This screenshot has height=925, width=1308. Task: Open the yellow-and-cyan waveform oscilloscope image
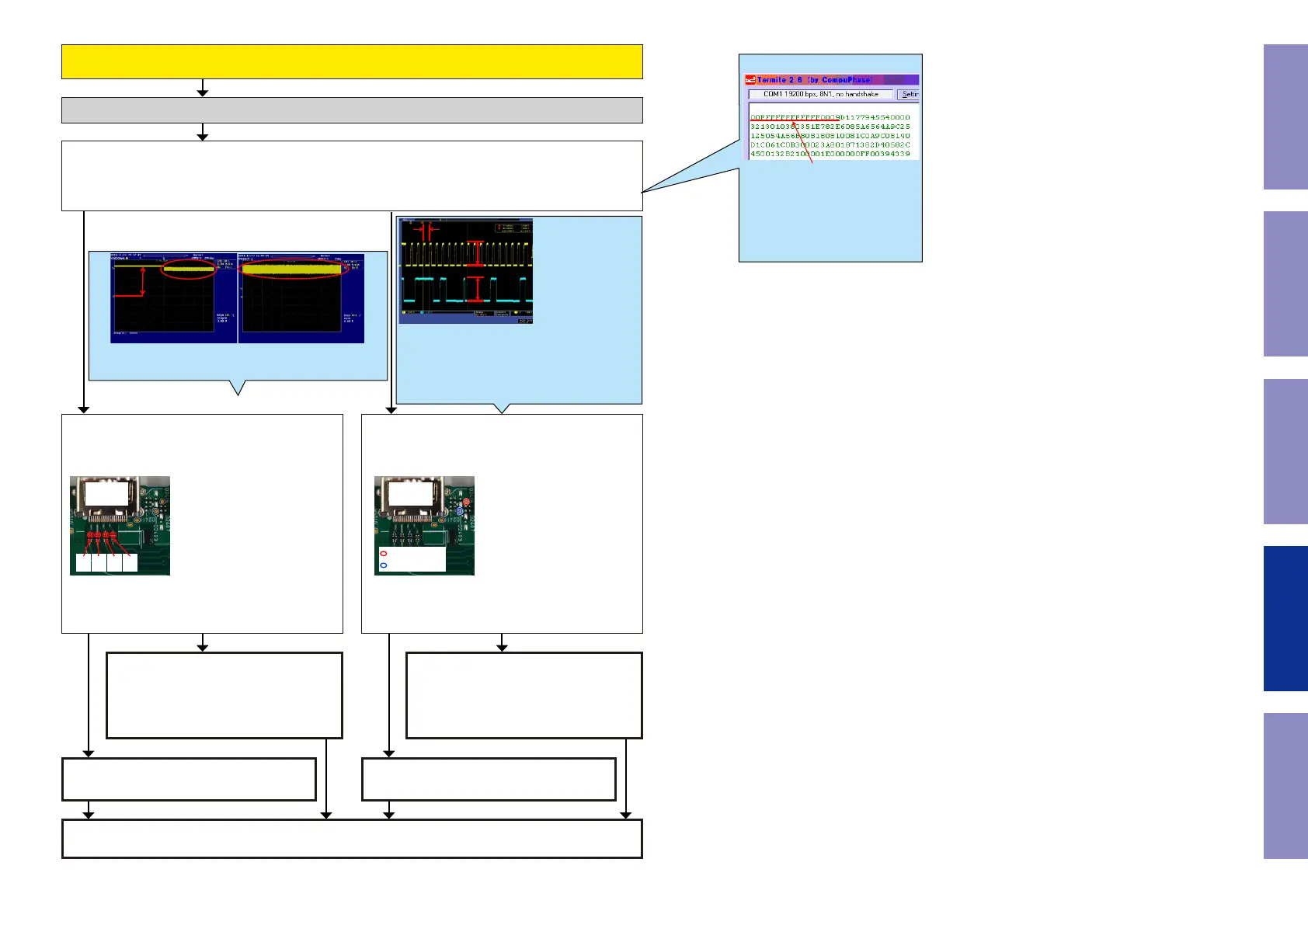[x=465, y=270]
